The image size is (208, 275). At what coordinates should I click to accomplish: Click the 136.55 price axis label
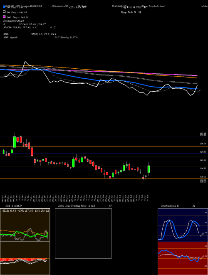(x=203, y=168)
